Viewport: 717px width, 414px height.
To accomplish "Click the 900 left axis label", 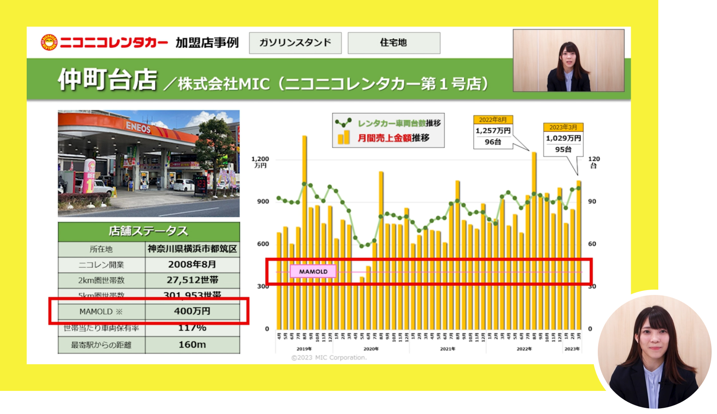I will (263, 201).
